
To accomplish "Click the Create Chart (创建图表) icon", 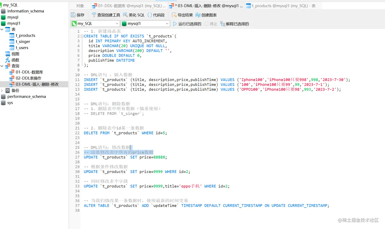I will click(198, 15).
